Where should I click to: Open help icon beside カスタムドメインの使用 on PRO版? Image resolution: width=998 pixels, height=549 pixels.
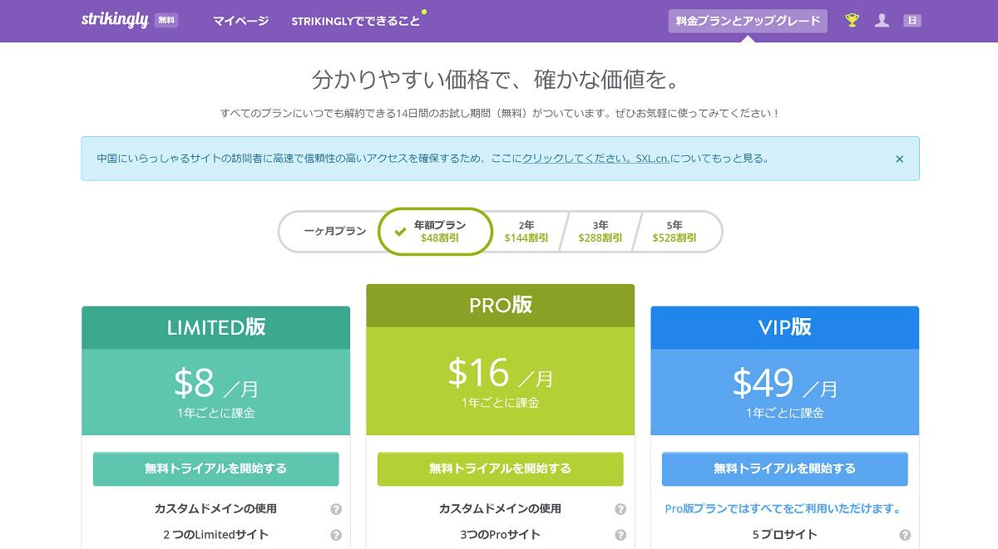click(x=620, y=508)
